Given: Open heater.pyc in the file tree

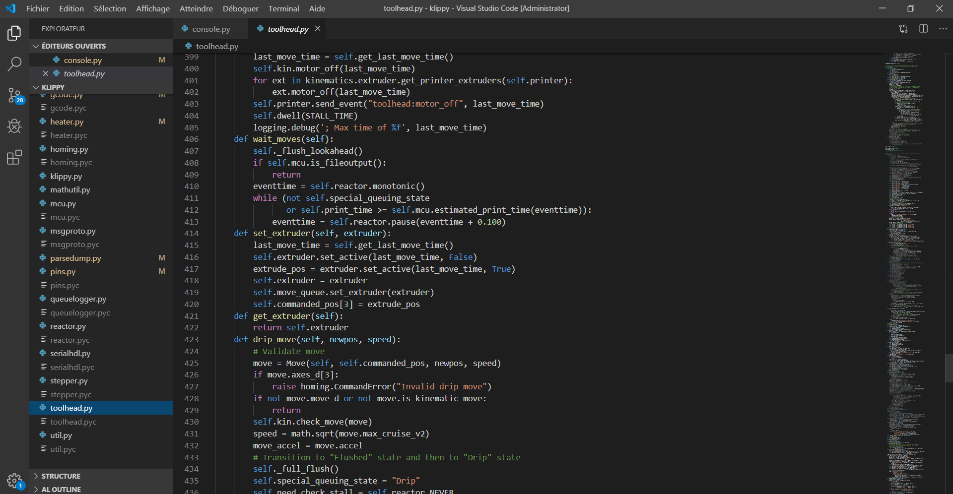Looking at the screenshot, I should coord(101,135).
